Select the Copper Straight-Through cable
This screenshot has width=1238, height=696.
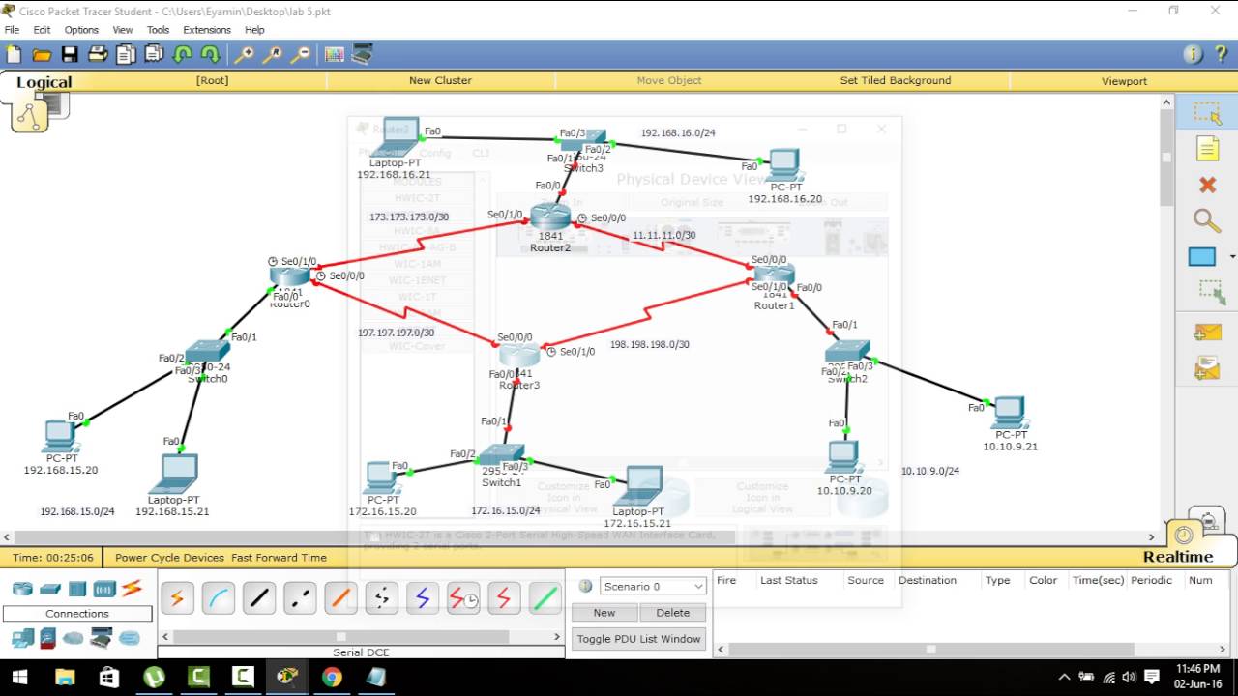(256, 599)
